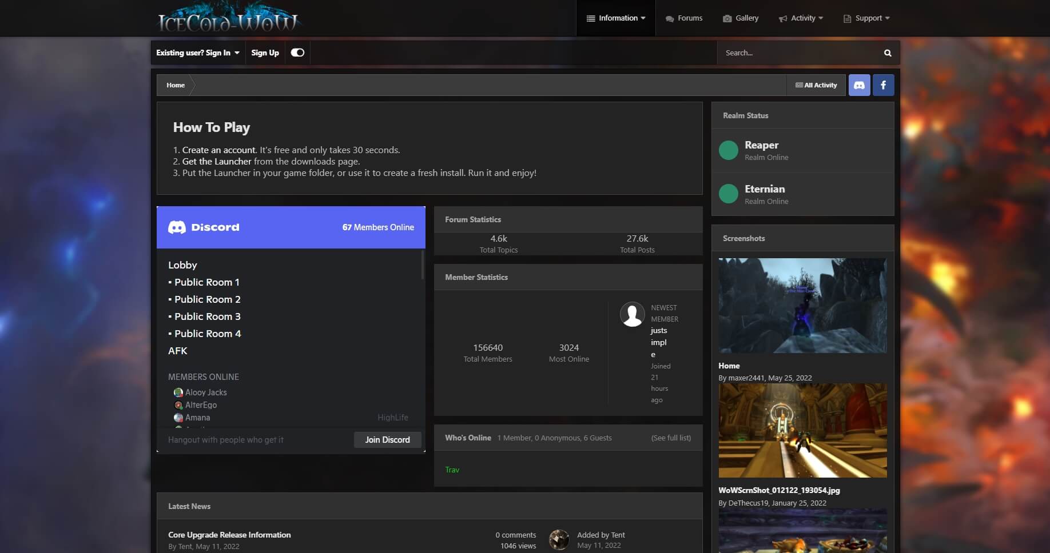Image resolution: width=1050 pixels, height=553 pixels.
Task: Go to the Forums section
Action: [x=684, y=18]
